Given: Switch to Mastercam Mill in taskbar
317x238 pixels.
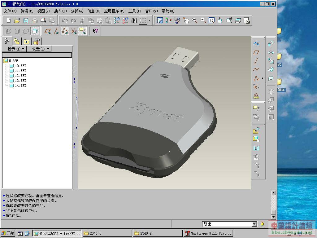Looking at the screenshot, I should coord(208,233).
